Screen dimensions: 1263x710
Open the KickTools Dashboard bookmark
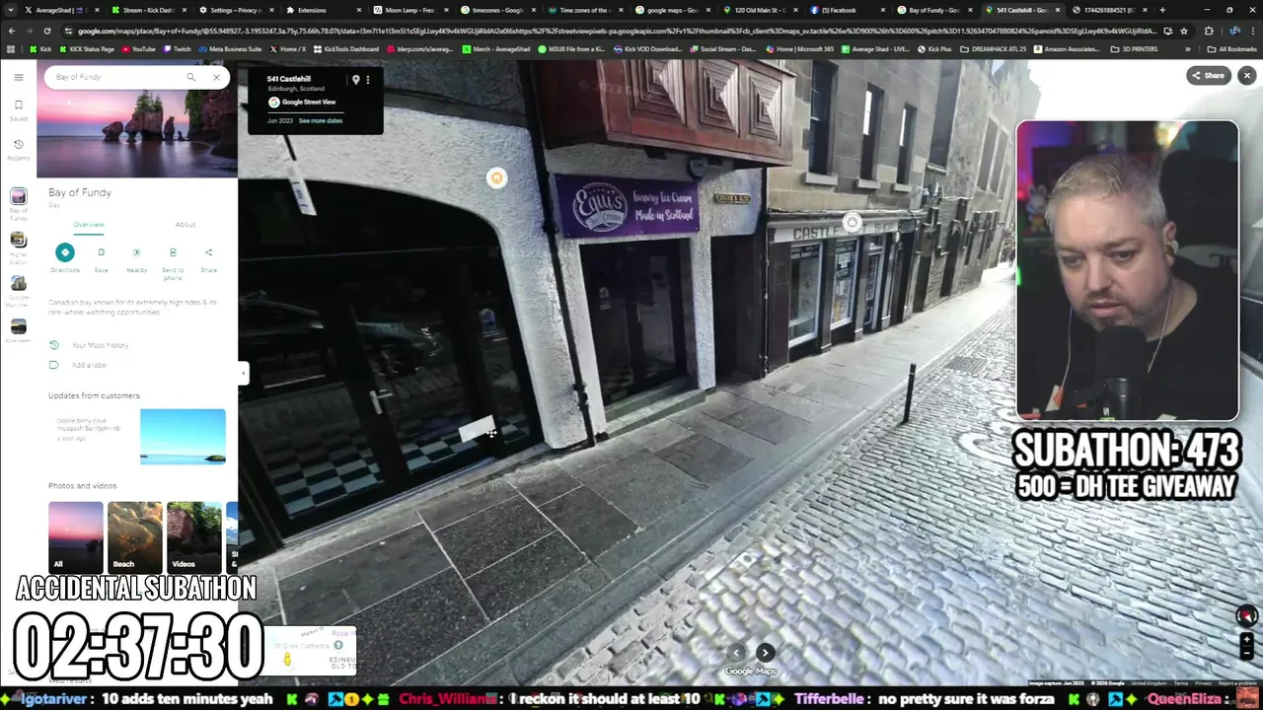pos(345,48)
